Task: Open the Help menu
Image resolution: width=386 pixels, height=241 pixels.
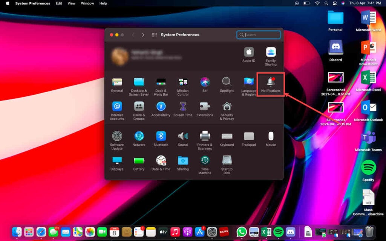Action: coord(103,3)
